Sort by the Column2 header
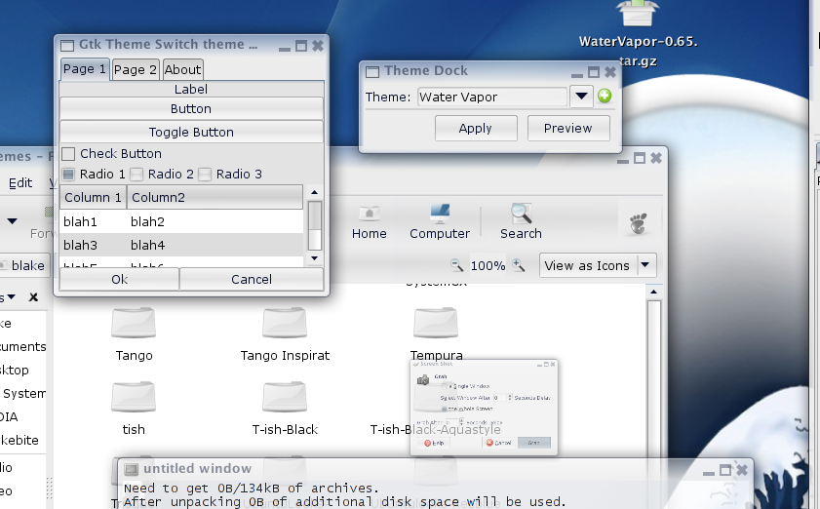The width and height of the screenshot is (820, 509). tap(215, 197)
